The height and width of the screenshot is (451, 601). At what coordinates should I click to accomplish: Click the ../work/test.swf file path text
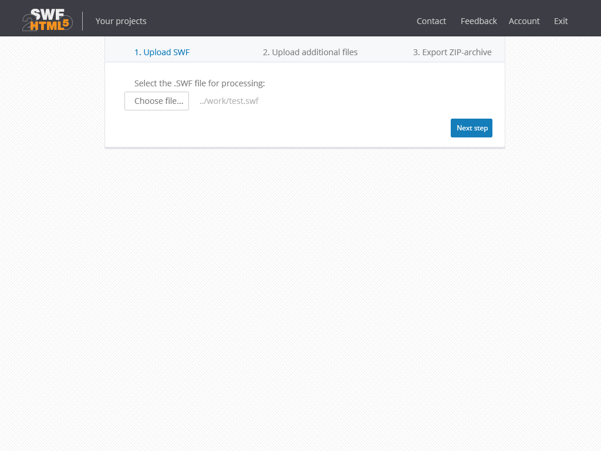click(229, 101)
